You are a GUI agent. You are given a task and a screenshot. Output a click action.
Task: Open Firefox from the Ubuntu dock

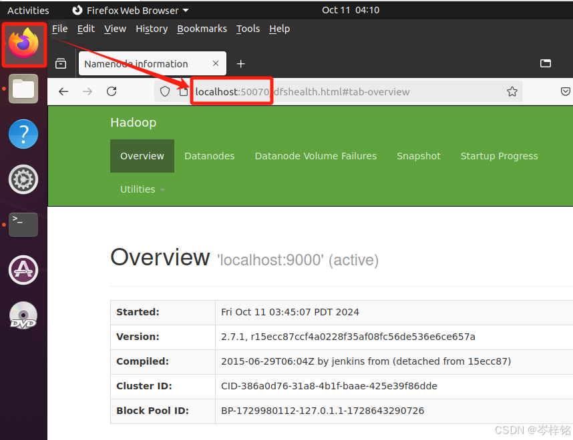[x=24, y=44]
